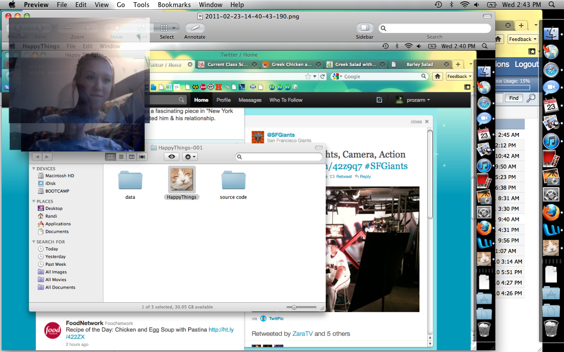Choose the Select tool in Preview toolbar
564x352 pixels.
click(x=167, y=28)
